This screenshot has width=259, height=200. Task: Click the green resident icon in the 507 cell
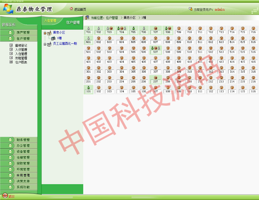coord(152,48)
